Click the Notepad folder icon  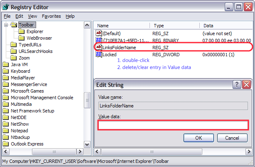click(6, 131)
